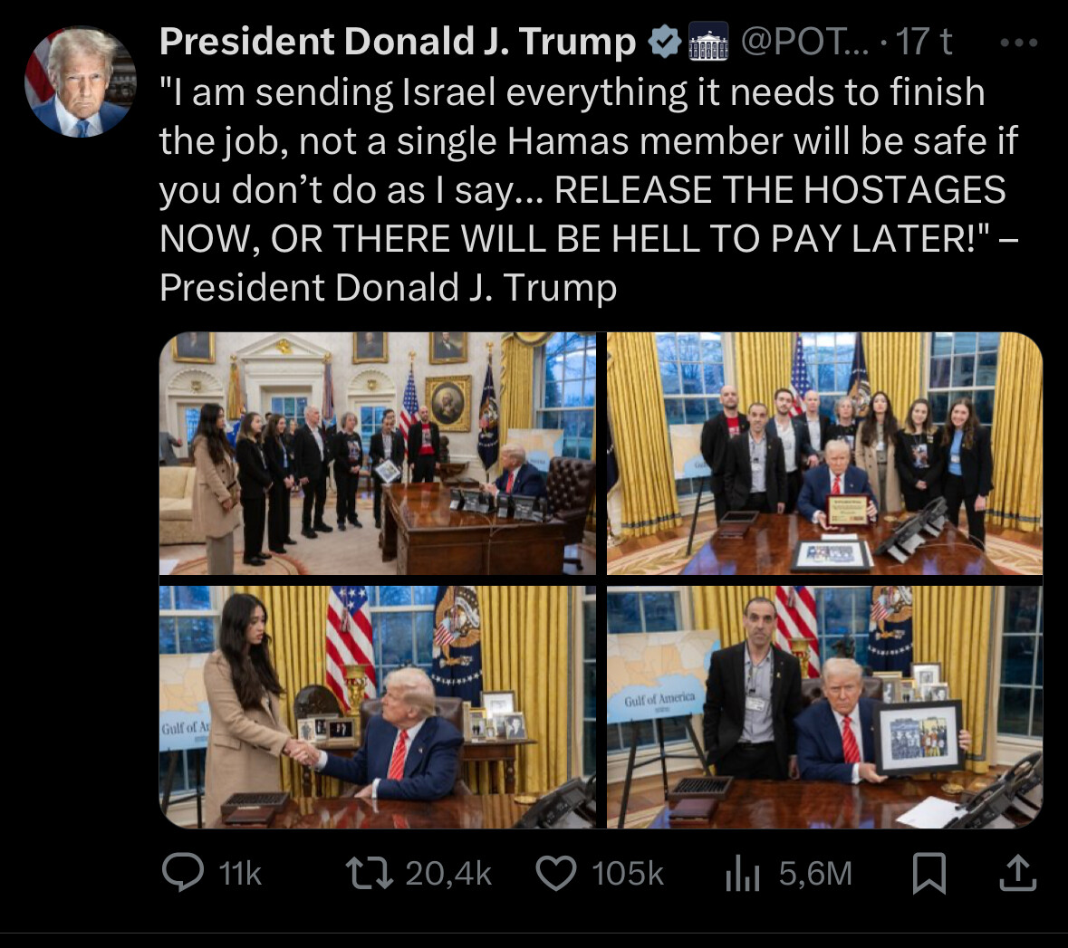Like the post with heart icon
The image size is (1068, 948).
556,873
